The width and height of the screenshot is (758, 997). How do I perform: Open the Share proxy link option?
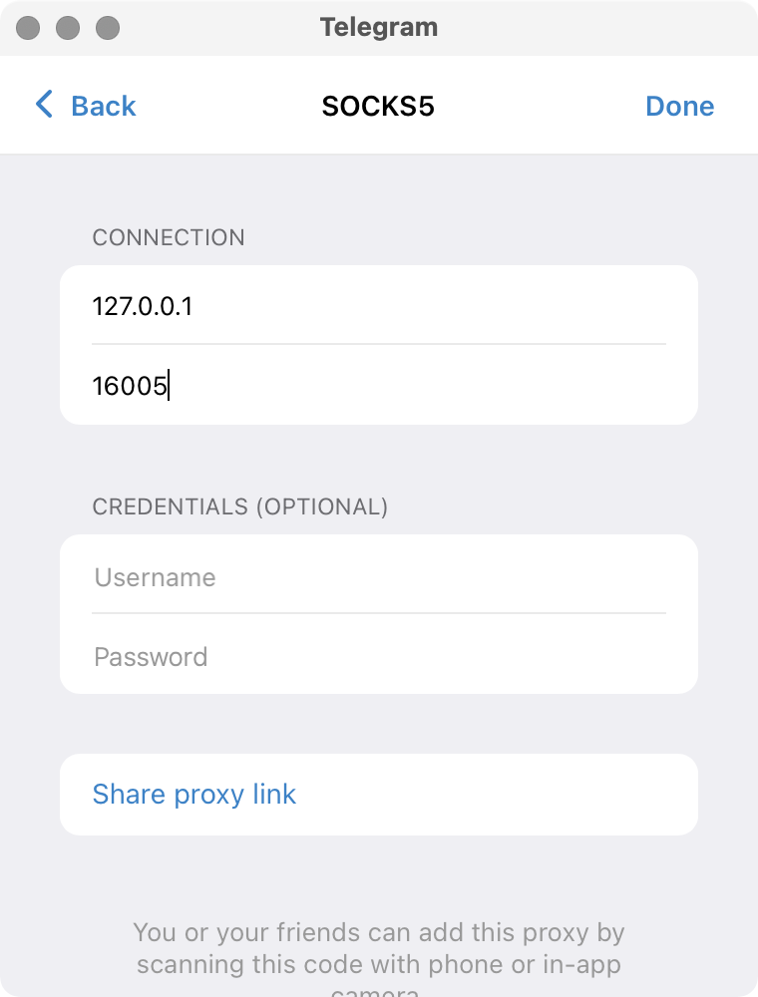pyautogui.click(x=194, y=795)
